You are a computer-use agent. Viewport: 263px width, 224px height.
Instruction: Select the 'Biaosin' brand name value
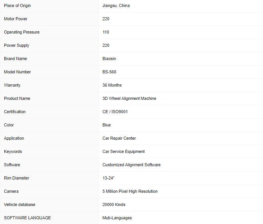point(109,59)
